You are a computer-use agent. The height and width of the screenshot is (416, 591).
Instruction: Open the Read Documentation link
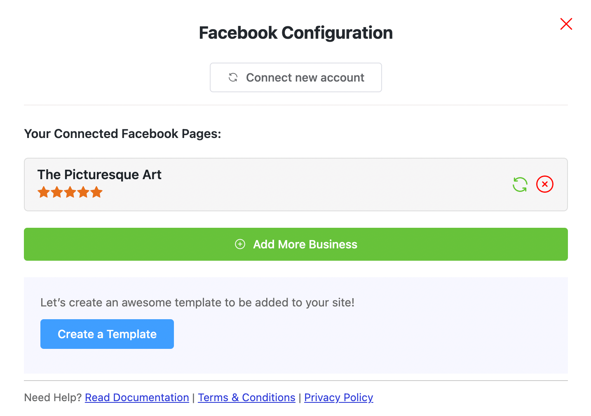[137, 397]
